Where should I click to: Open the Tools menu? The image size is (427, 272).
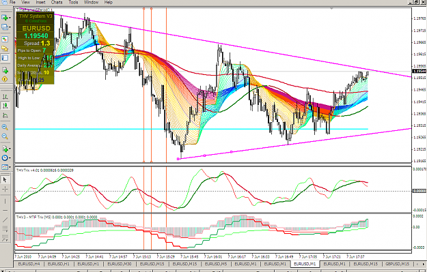click(x=73, y=2)
